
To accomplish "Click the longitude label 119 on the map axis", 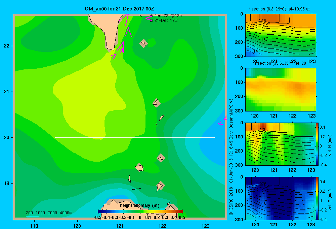I will [34, 226].
